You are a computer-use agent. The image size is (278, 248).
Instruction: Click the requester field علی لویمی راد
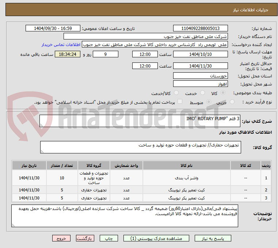(x=155, y=45)
